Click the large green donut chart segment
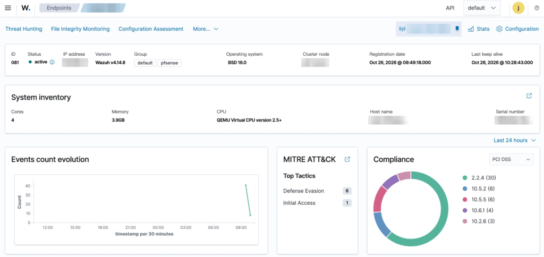This screenshot has width=544, height=257. coord(445,215)
